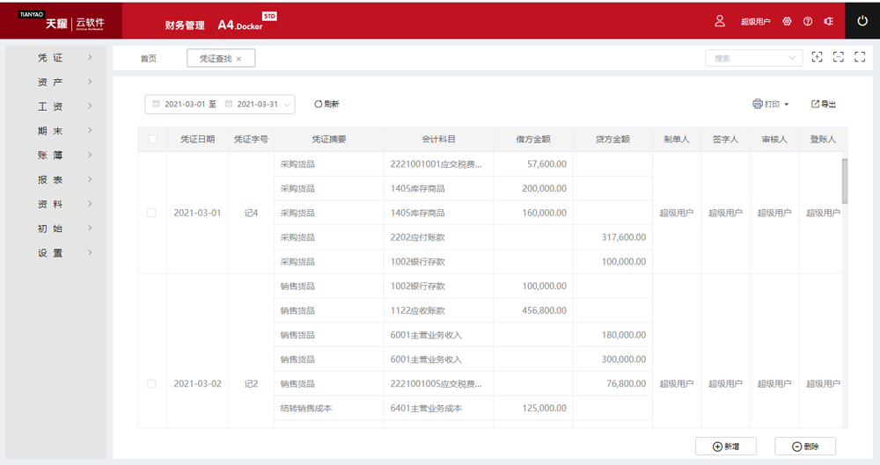Switch to the 首页 tab
This screenshot has width=880, height=465.
[x=149, y=58]
